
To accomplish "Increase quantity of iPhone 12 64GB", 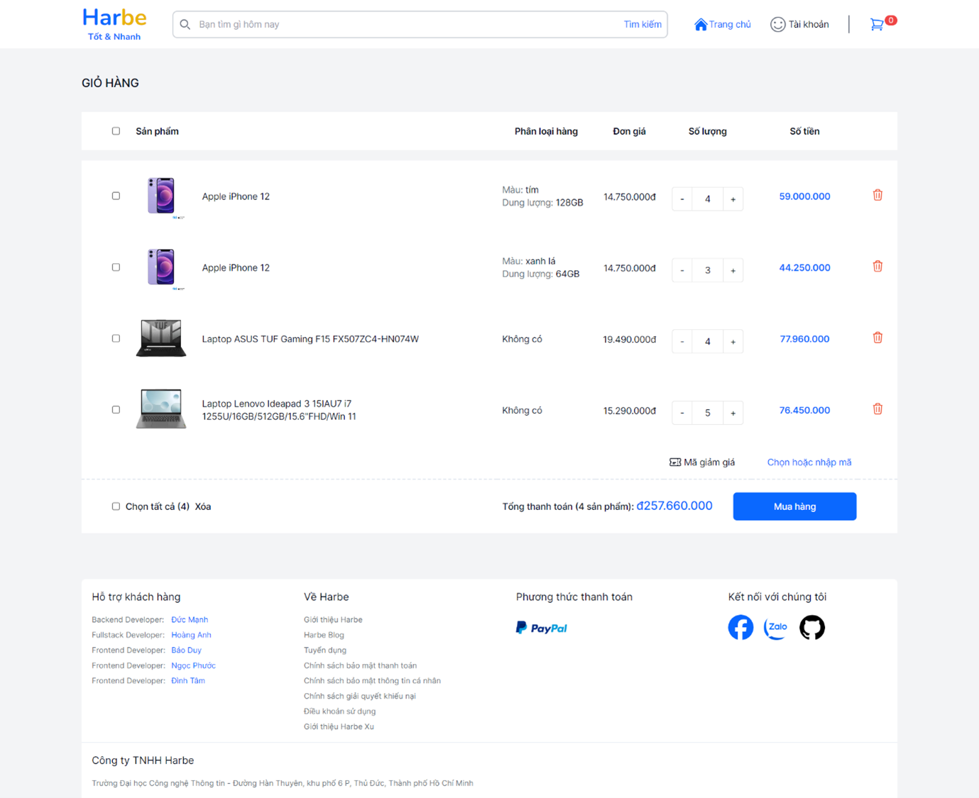I will coord(733,270).
